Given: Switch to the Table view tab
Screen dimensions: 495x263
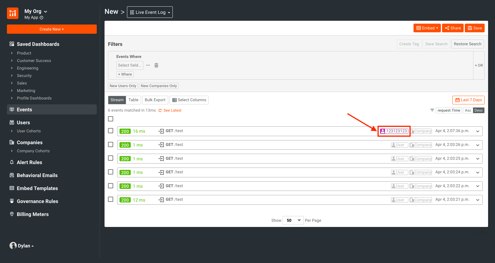Looking at the screenshot, I should (x=133, y=100).
